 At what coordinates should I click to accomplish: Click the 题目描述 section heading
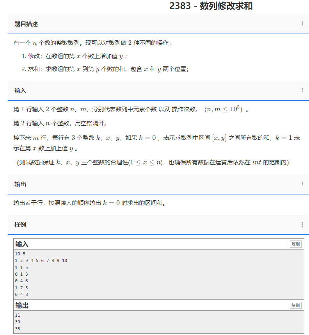click(x=26, y=24)
